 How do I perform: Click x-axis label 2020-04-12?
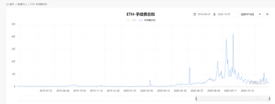tap(163, 91)
